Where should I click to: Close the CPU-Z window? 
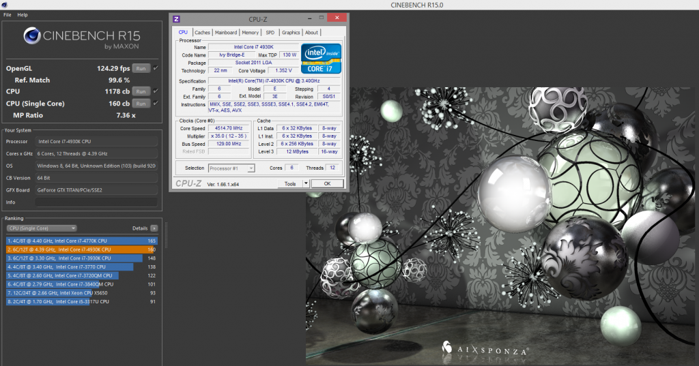coord(335,18)
